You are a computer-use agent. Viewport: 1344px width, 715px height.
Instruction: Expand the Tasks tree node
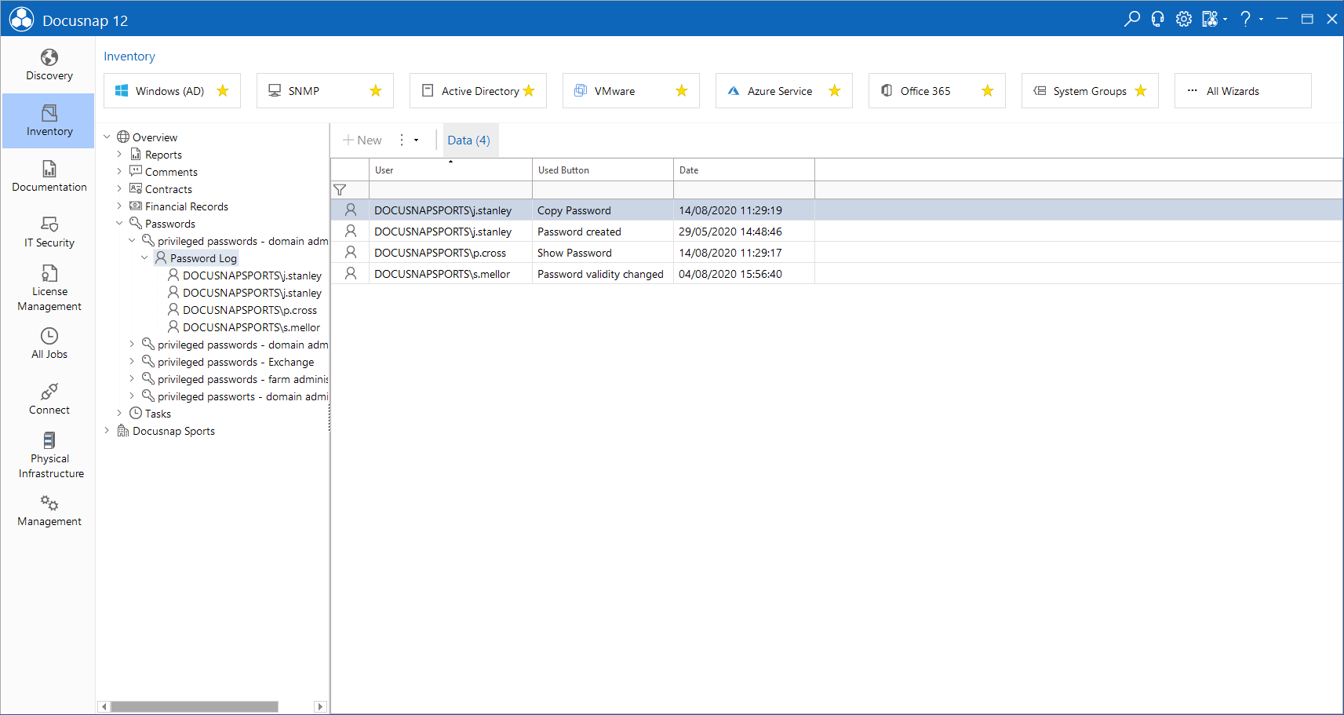(119, 414)
